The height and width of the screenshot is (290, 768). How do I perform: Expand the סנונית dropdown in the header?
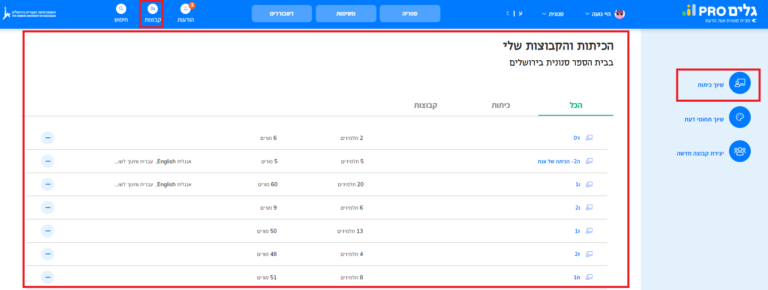[x=553, y=14]
